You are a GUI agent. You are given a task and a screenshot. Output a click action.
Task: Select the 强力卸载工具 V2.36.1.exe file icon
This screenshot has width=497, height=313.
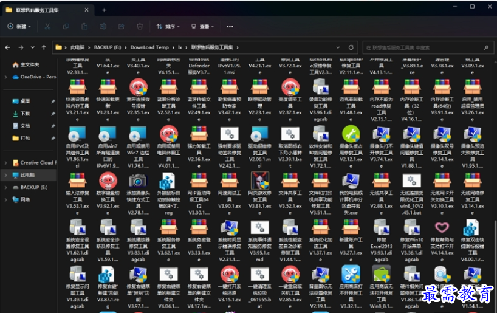(199, 134)
